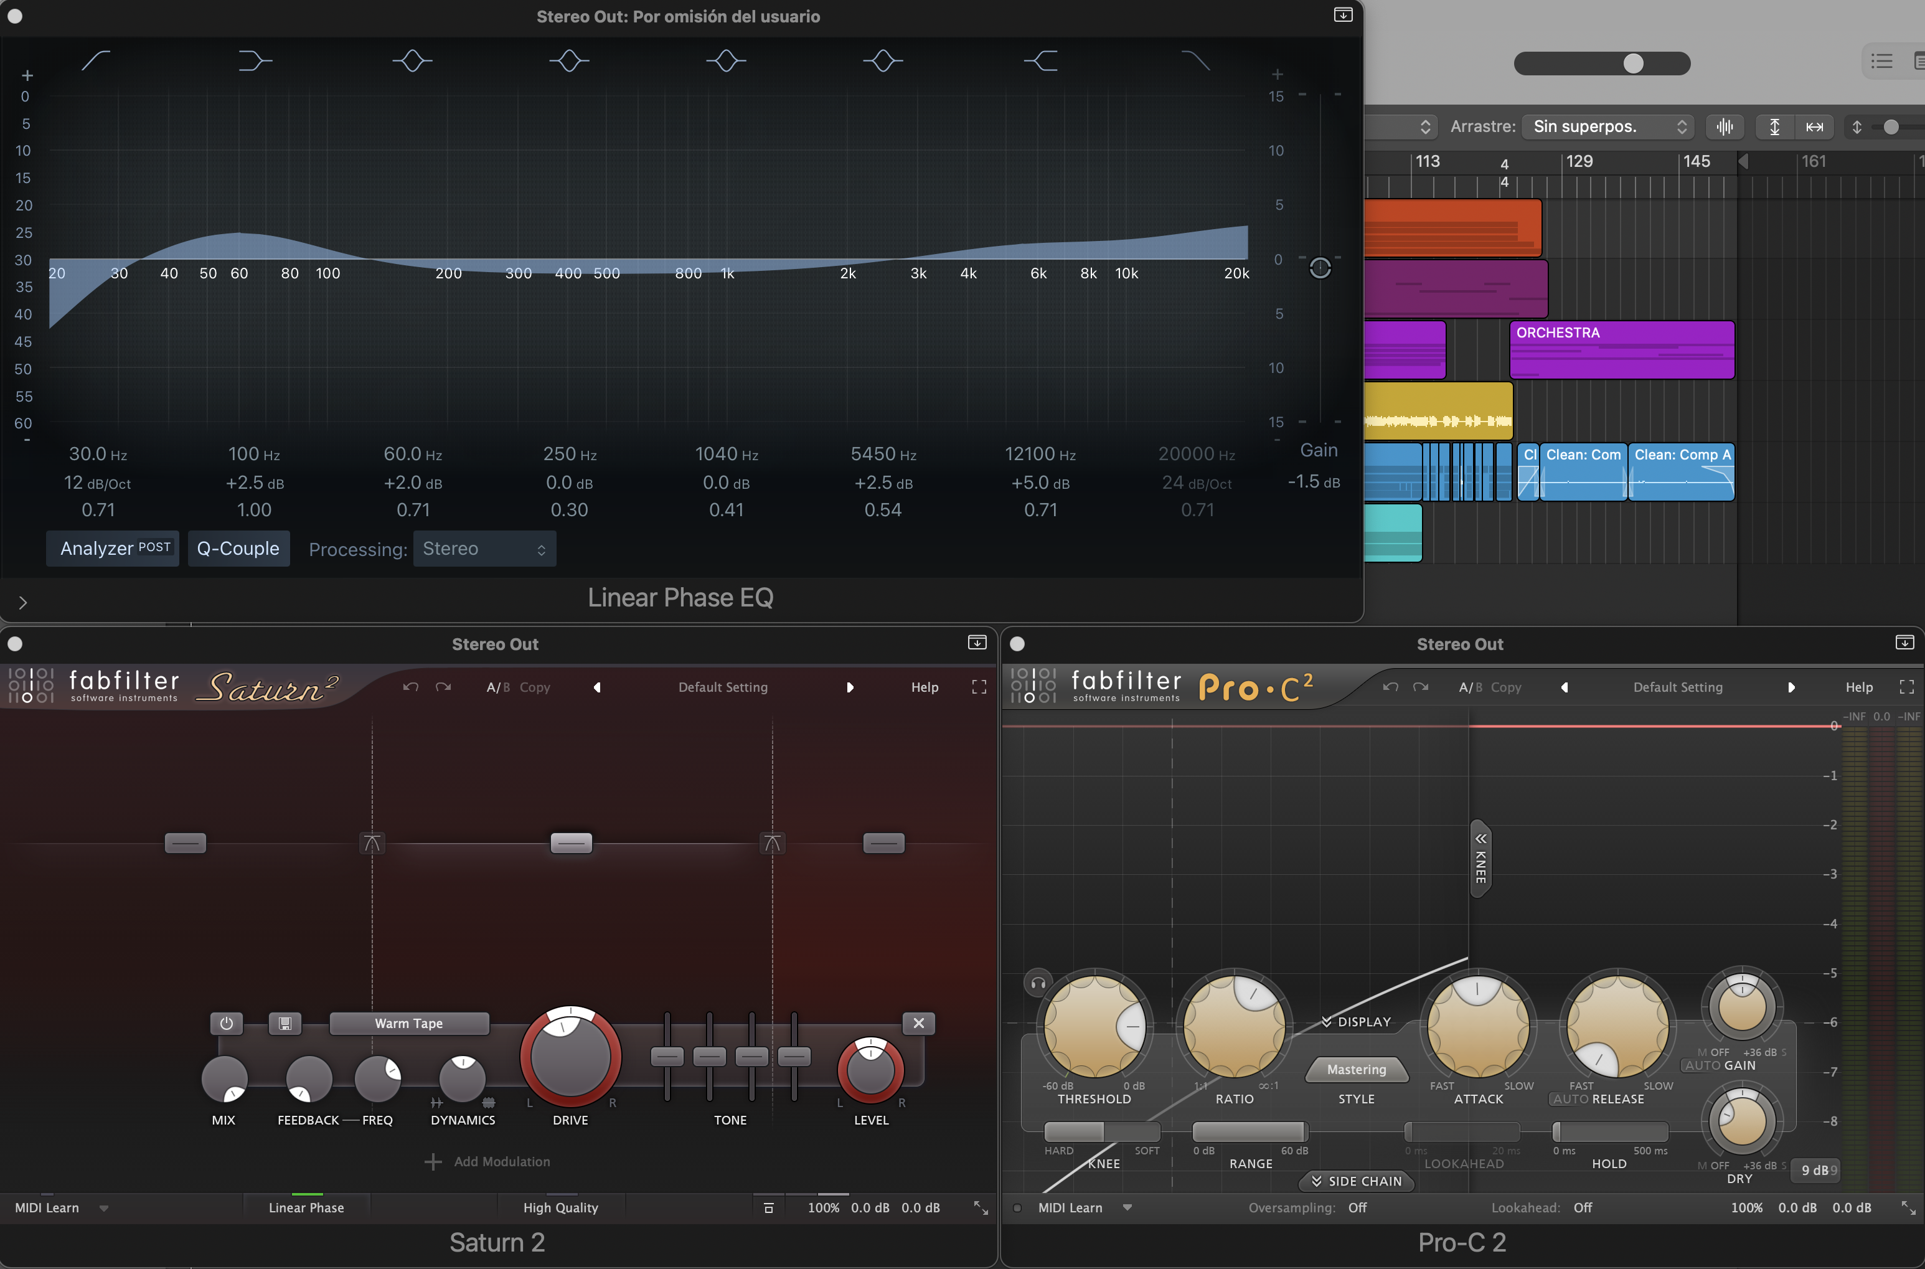Click MIDI Learn in Pro-C 2
Screen dimensions: 1925x1269
pos(1071,1207)
